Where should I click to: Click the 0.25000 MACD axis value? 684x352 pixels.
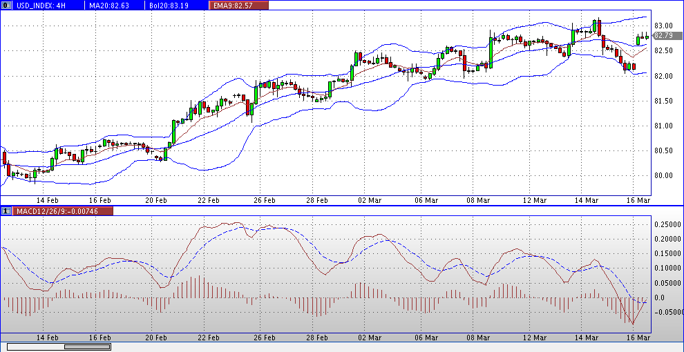pos(667,224)
